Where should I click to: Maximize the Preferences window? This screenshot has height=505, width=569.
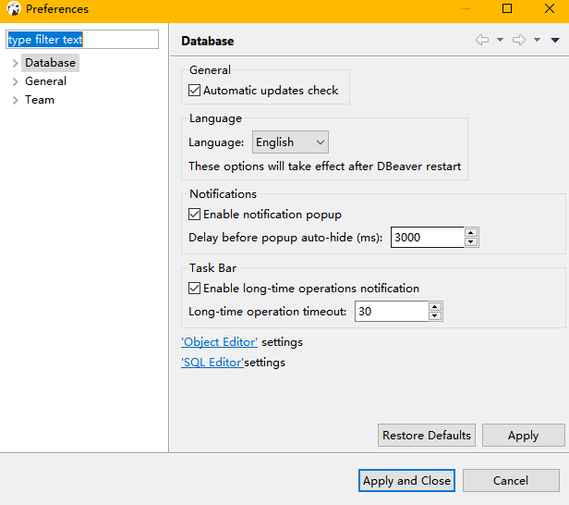[507, 8]
